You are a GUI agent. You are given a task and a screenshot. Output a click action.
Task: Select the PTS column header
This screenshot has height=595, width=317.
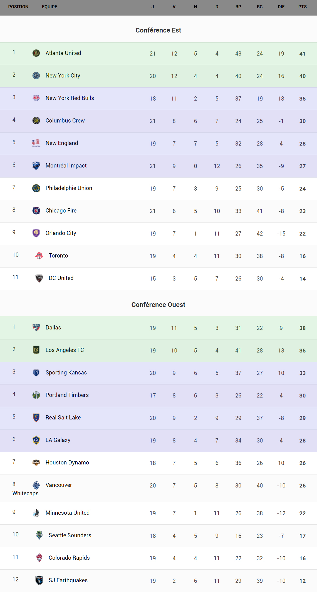point(302,7)
